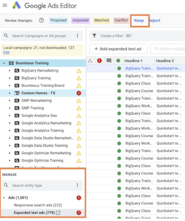Expand the Google Analytics Training campaign
This screenshot has height=221, width=185.
coord(10,131)
